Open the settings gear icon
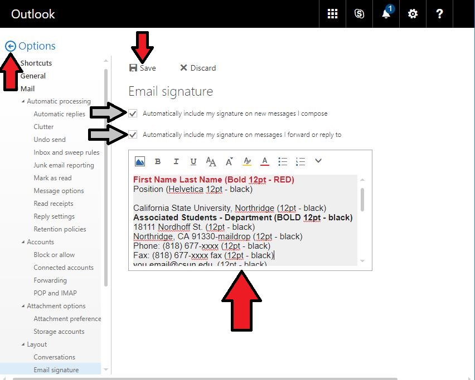This screenshot has height=380, width=475. point(413,14)
